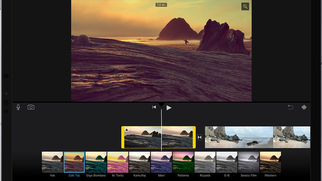Apply the "Patlama" filter
This screenshot has width=322, height=181.
pyautogui.click(x=183, y=162)
